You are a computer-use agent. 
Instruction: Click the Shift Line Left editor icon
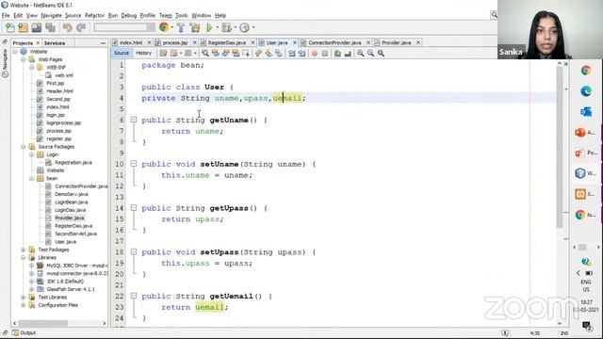pyautogui.click(x=292, y=54)
